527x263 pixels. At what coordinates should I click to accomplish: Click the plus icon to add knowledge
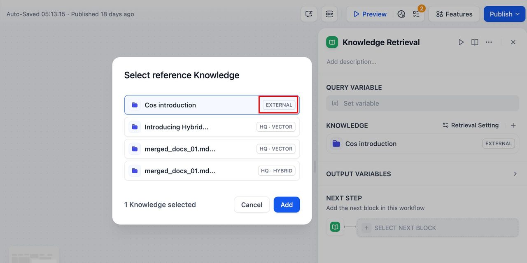513,126
